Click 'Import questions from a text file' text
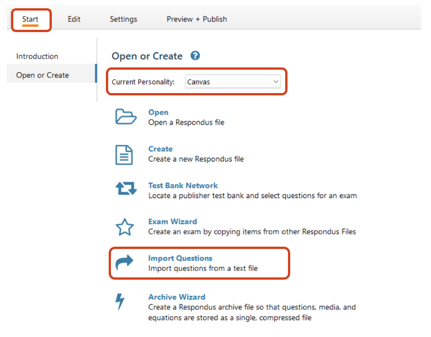 coord(203,268)
